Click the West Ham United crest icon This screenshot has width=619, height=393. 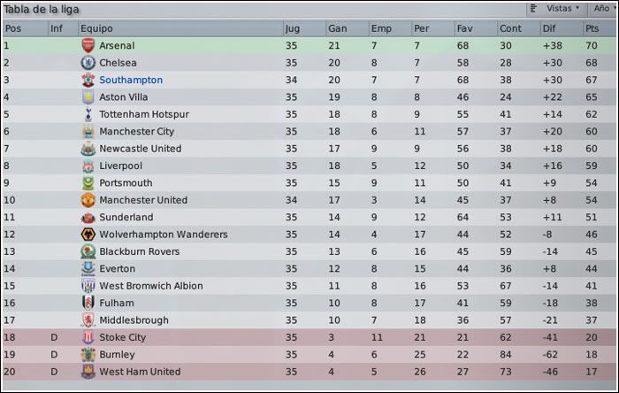88,372
